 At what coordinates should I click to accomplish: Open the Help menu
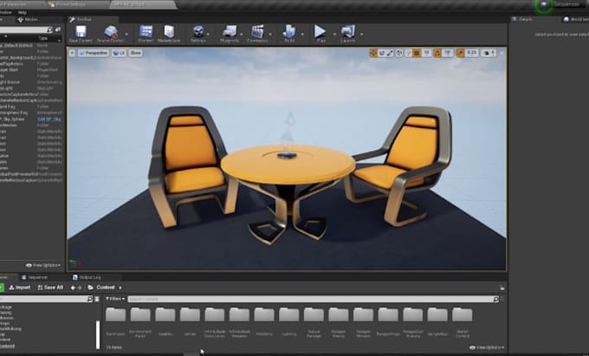[23, 12]
